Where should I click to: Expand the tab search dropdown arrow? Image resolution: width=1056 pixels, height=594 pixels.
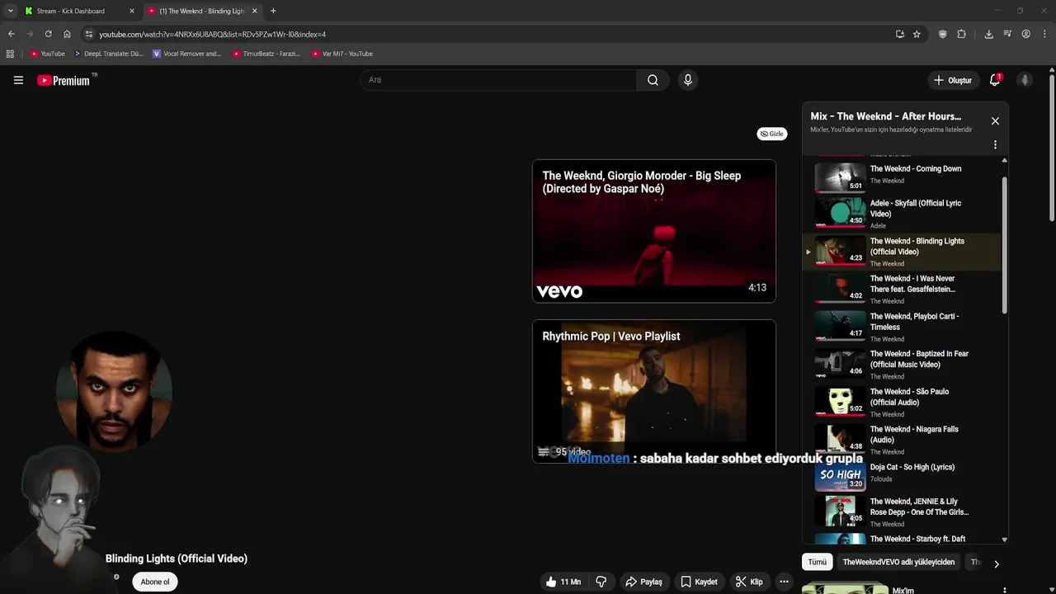[10, 11]
